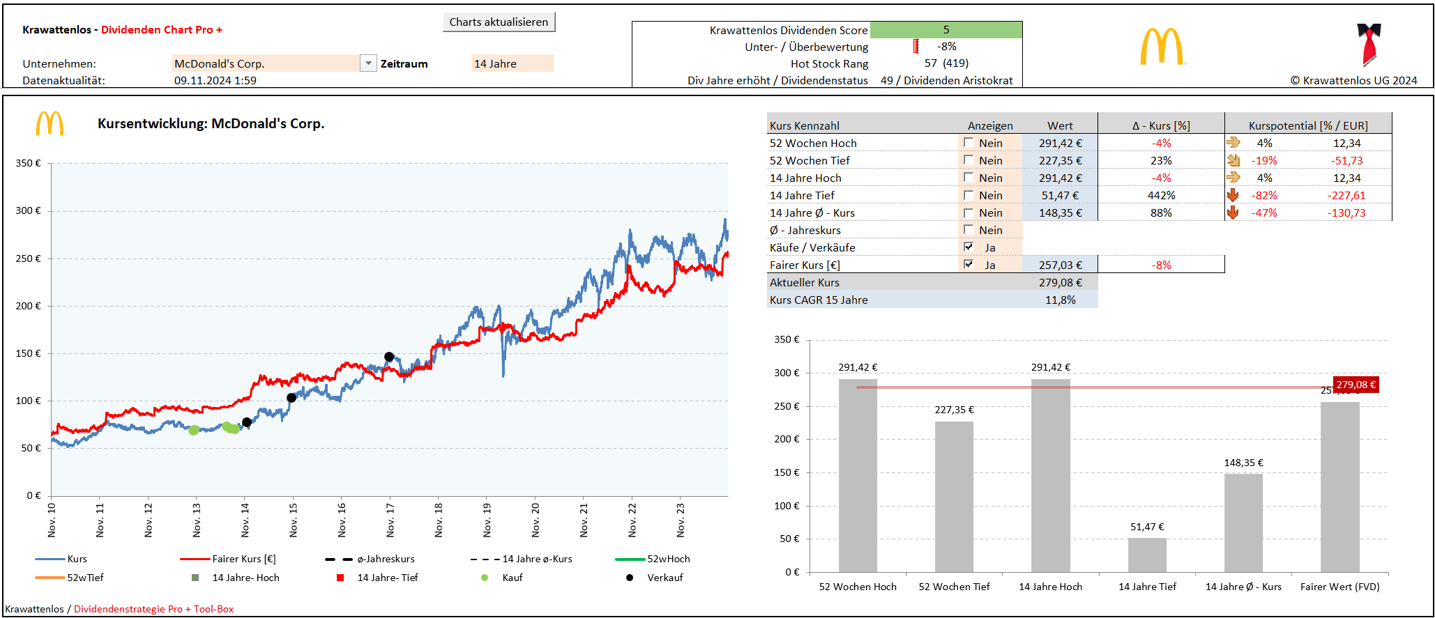Uncheck the Käufe / Verkäufe checkbox
The image size is (1435, 618).
pyautogui.click(x=969, y=247)
